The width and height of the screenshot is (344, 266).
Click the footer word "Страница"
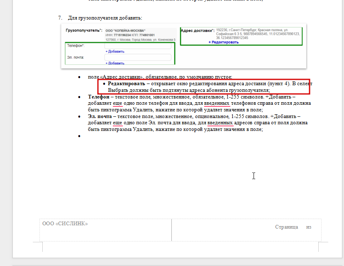click(286, 227)
